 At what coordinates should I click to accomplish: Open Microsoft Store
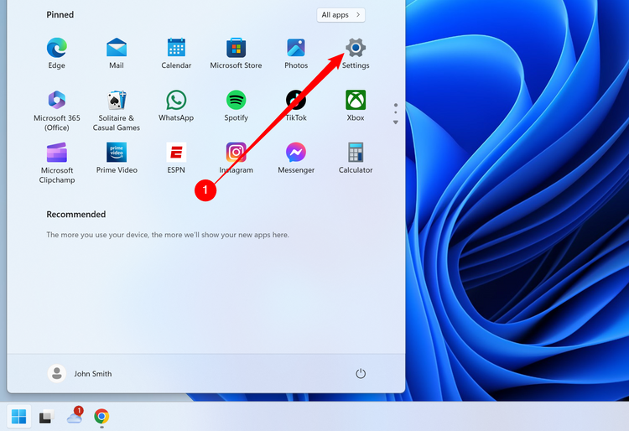tap(236, 54)
